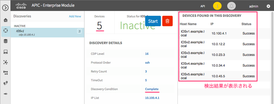Click the CDP Level value 16
274x104 pixels.
tap(147, 54)
